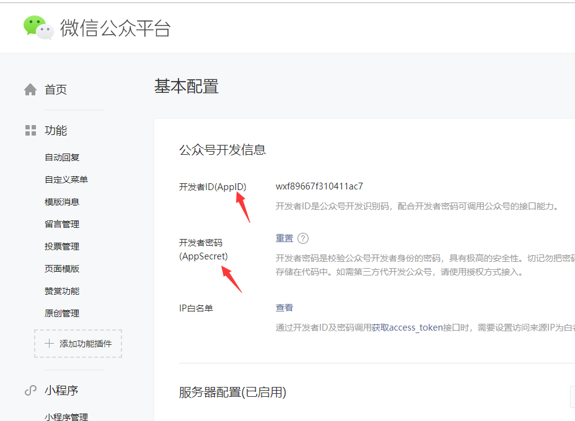575x421 pixels.
Task: Click the plus icon in 添加功能插件
Action: coord(50,344)
